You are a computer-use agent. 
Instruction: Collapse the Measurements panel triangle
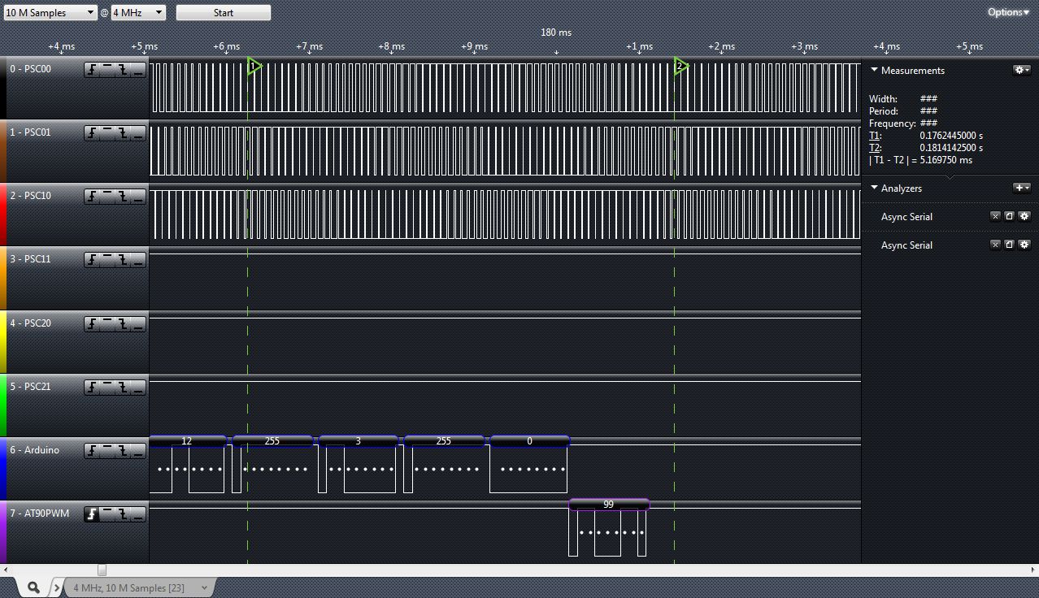click(x=874, y=70)
